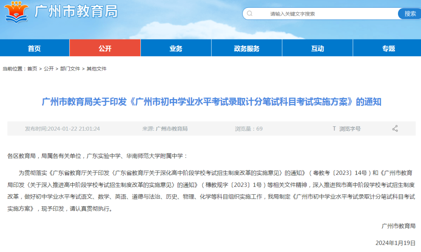Click the T font-size icon
The image size is (421, 252).
coord(334,128)
